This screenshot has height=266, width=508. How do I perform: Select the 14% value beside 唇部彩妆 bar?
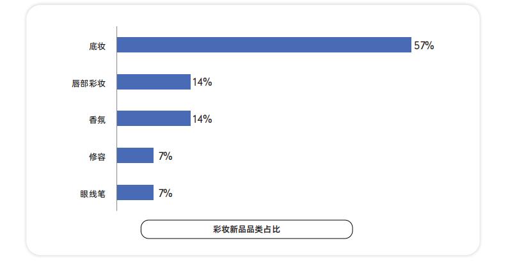[202, 82]
